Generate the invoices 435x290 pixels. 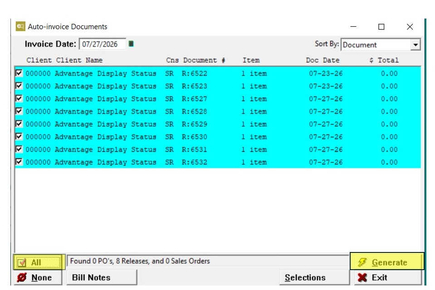pyautogui.click(x=387, y=262)
